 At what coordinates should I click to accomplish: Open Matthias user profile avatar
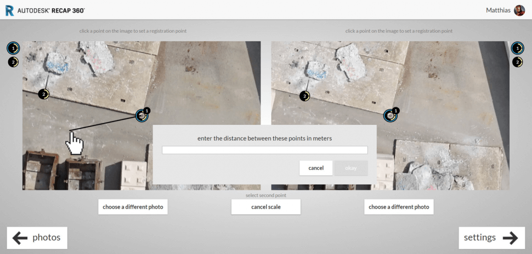point(519,10)
